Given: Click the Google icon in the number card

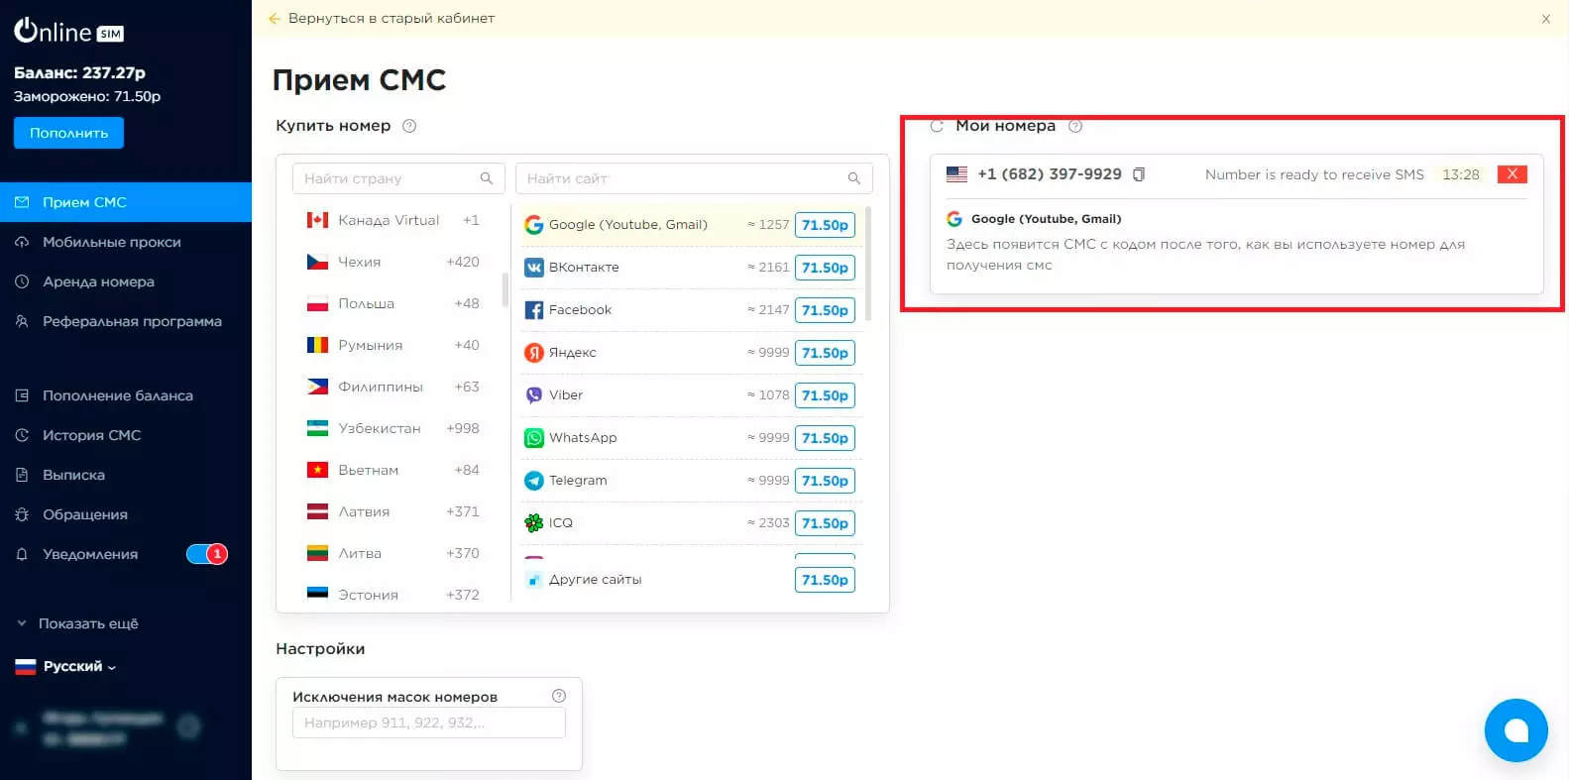Looking at the screenshot, I should coord(954,219).
